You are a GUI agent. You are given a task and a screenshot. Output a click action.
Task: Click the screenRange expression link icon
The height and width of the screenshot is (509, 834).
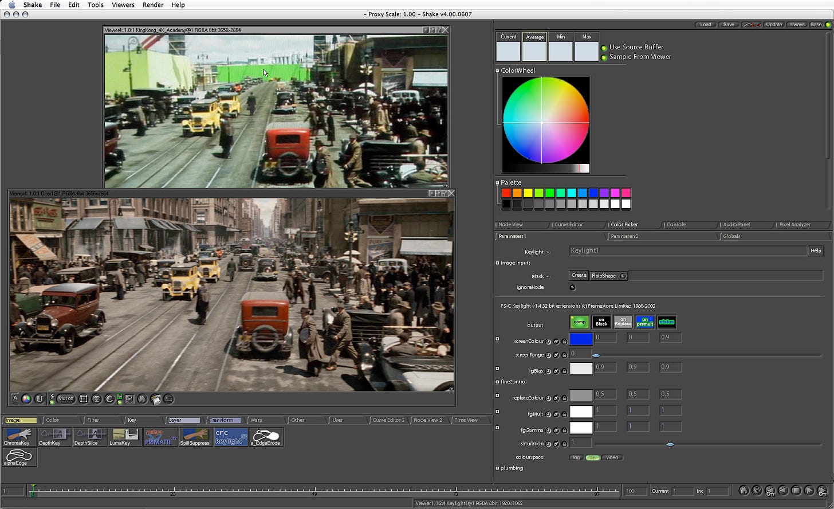point(556,355)
